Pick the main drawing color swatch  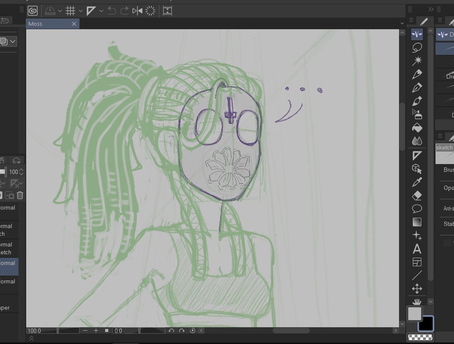[414, 314]
